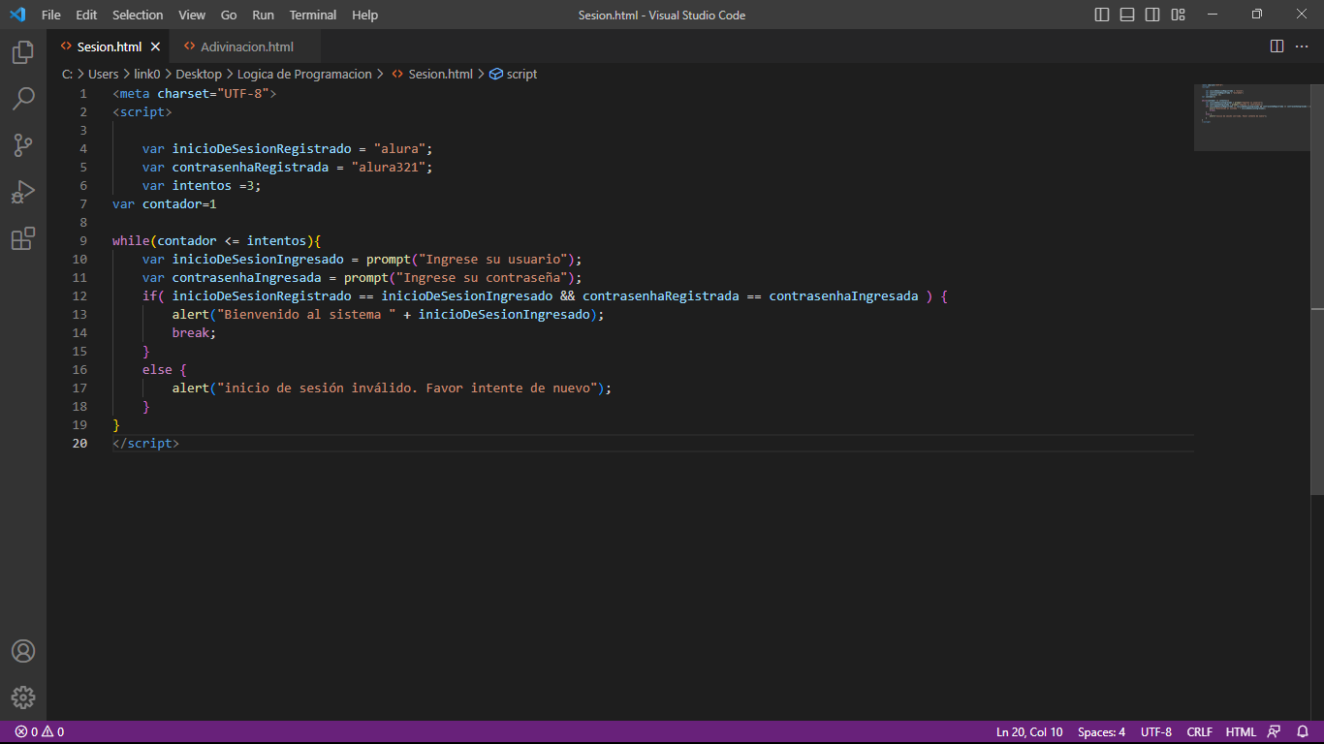1324x744 pixels.
Task: Click the word 'while' on line 9
Action: 131,240
